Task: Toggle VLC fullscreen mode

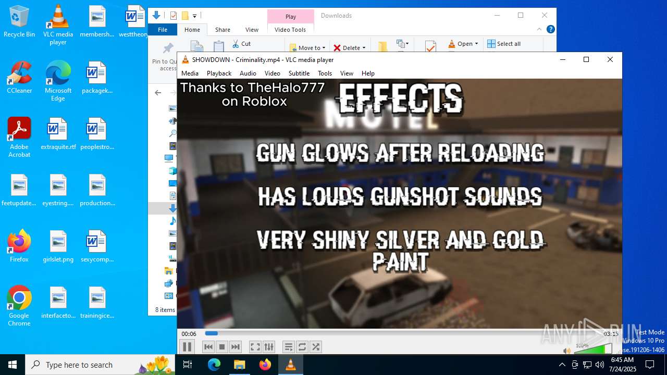Action: tap(255, 347)
